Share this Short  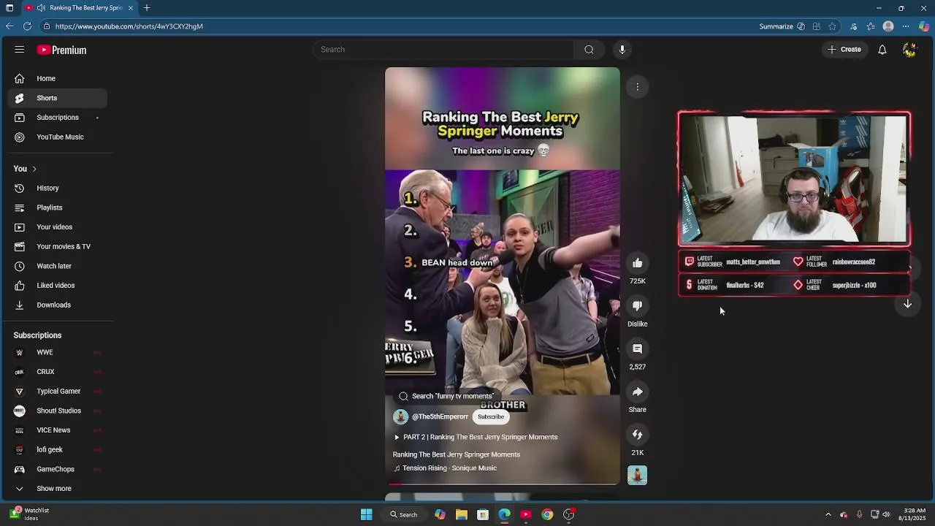point(638,392)
